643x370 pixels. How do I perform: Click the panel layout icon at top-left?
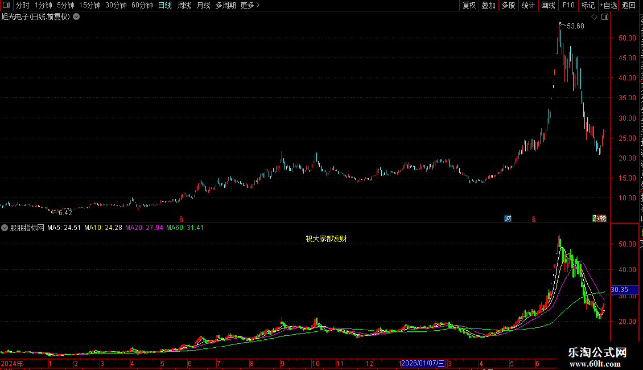6,5
